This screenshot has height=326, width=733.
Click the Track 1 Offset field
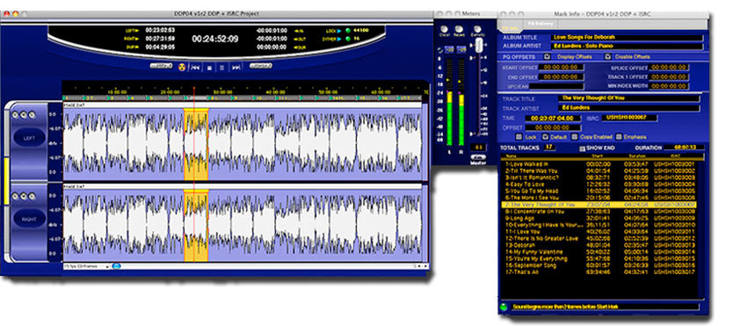pos(670,76)
